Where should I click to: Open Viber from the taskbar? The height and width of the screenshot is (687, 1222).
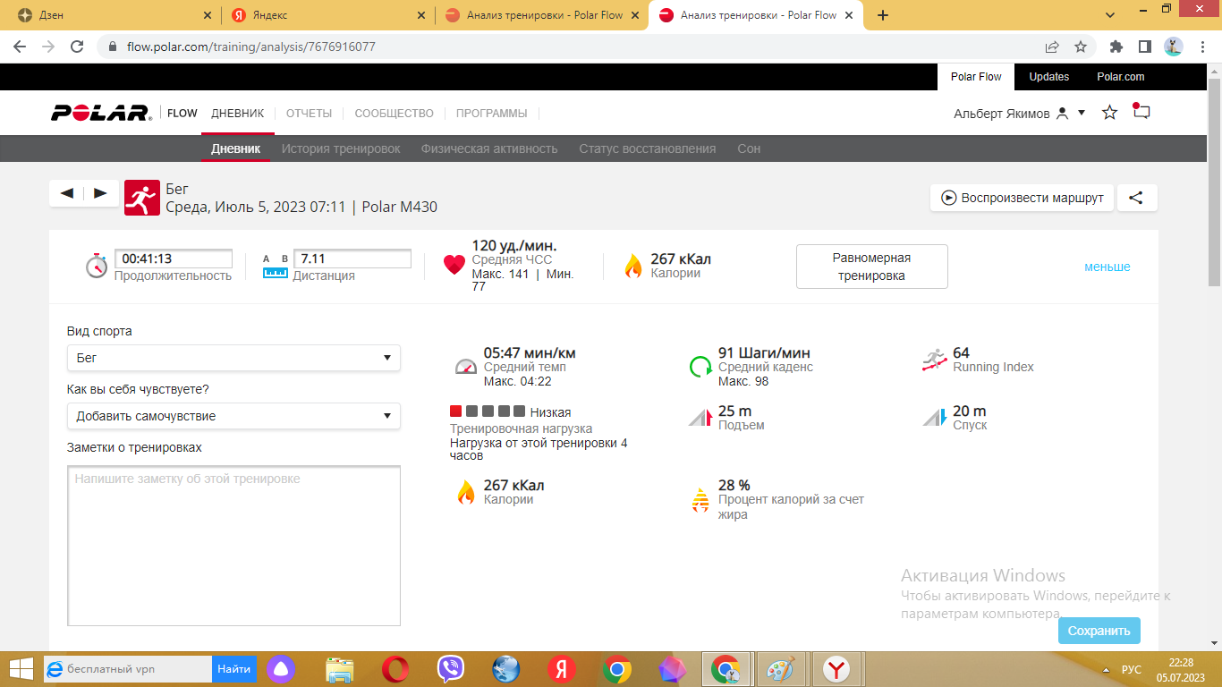click(x=451, y=669)
